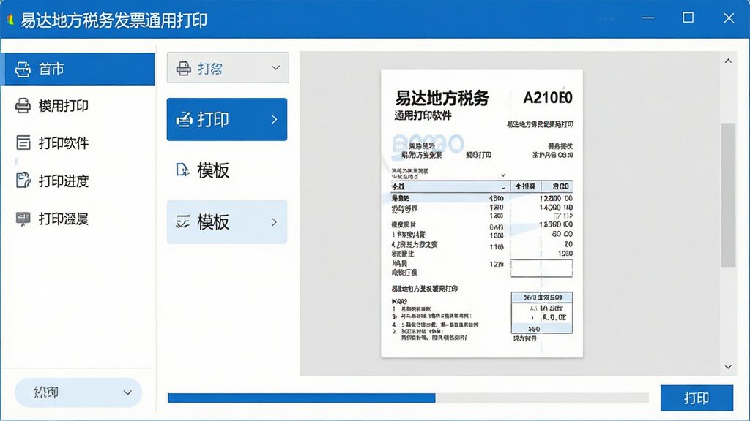Viewport: 750px width, 421px height.
Task: Click the checklist icon in light-blue 模板 row
Action: [182, 222]
